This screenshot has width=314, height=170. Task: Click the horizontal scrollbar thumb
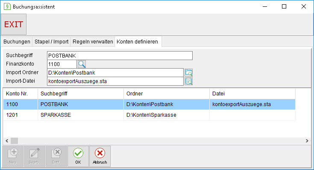point(14,141)
